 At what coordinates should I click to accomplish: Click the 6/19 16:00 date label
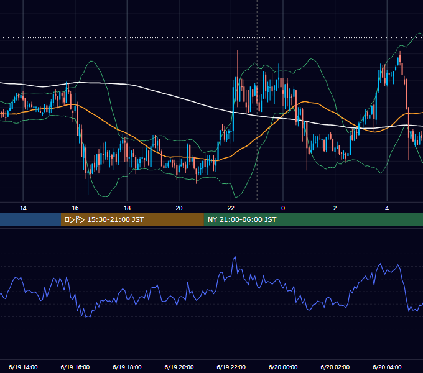(75, 367)
